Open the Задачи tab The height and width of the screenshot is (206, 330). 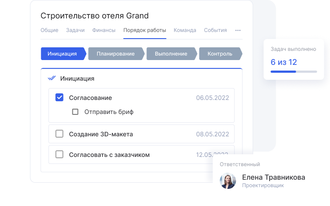75,31
